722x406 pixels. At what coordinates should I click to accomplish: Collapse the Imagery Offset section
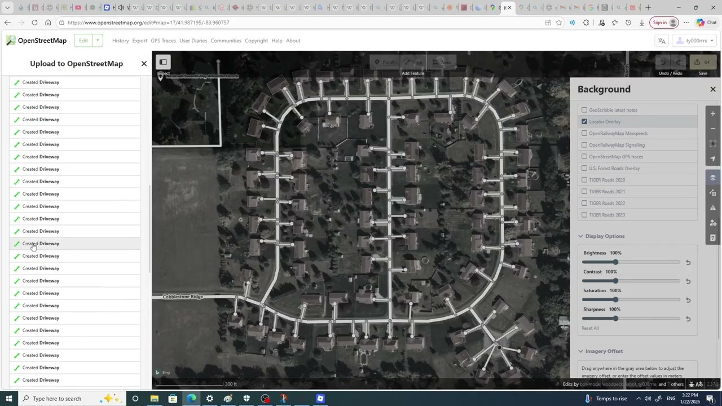click(600, 351)
